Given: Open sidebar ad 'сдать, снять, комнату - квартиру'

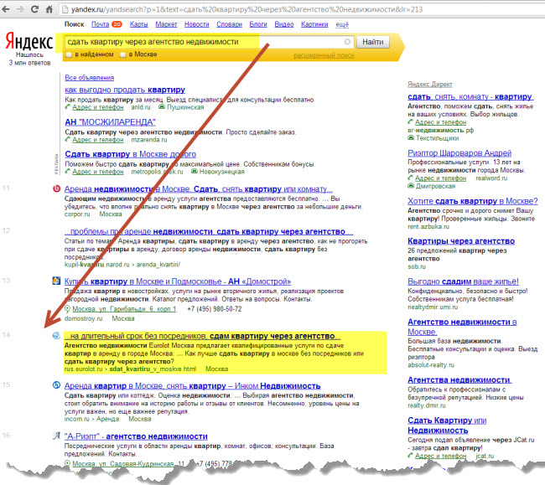Looking at the screenshot, I should point(470,96).
